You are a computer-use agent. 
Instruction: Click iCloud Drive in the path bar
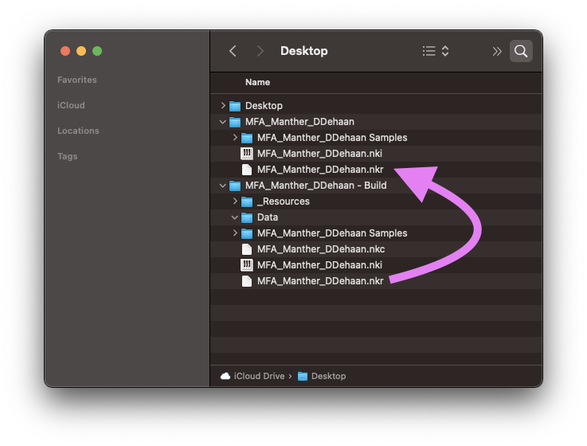tap(258, 376)
